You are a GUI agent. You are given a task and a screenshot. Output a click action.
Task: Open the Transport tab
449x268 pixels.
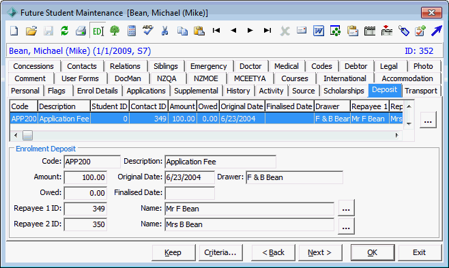click(x=421, y=91)
